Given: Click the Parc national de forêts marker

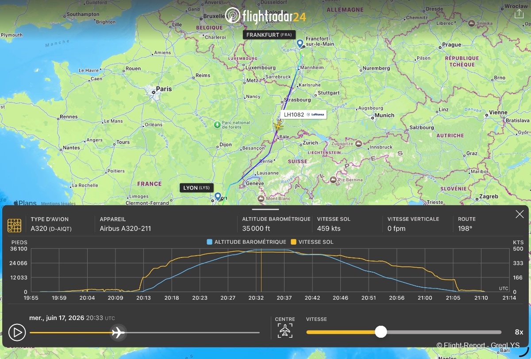Looking at the screenshot, I should tap(217, 125).
